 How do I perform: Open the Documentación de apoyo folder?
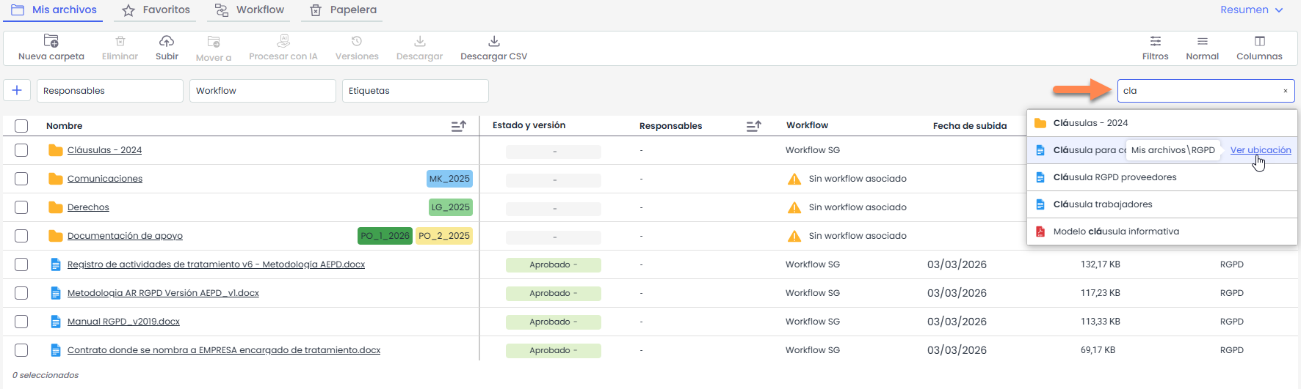click(x=125, y=236)
